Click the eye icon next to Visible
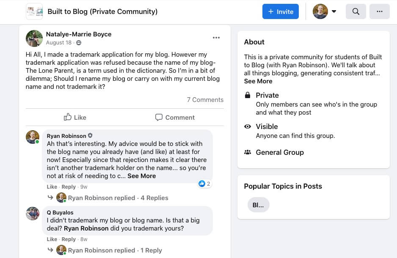 (x=248, y=126)
